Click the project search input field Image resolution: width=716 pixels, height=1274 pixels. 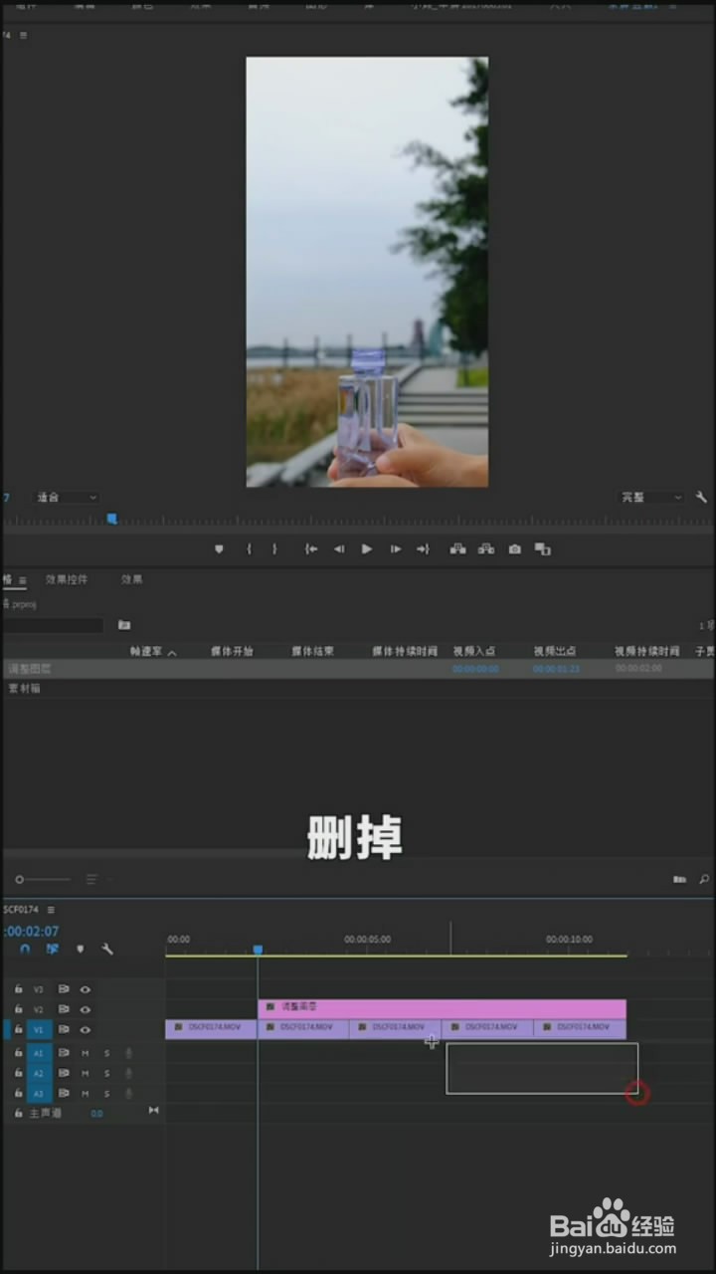pyautogui.click(x=52, y=625)
